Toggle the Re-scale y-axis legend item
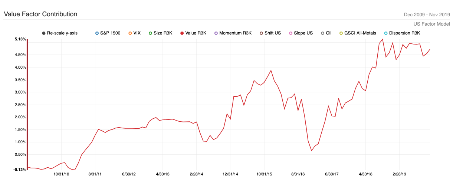Image resolution: width=453 pixels, height=194 pixels. click(x=60, y=33)
